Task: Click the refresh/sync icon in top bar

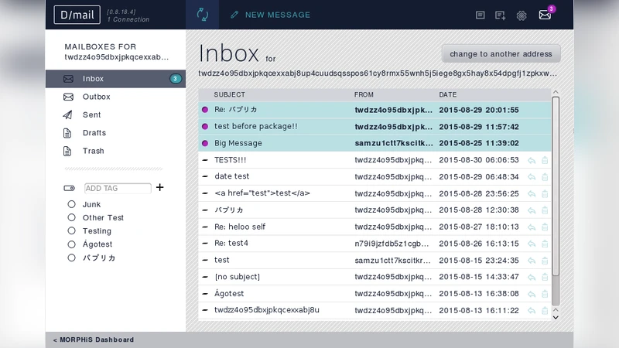Action: [203, 15]
